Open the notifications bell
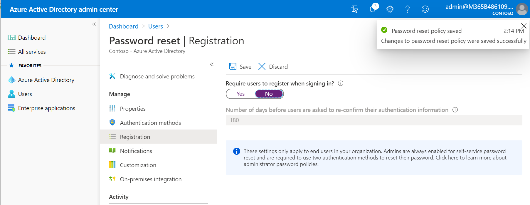Image resolution: width=530 pixels, height=205 pixels. coord(372,9)
